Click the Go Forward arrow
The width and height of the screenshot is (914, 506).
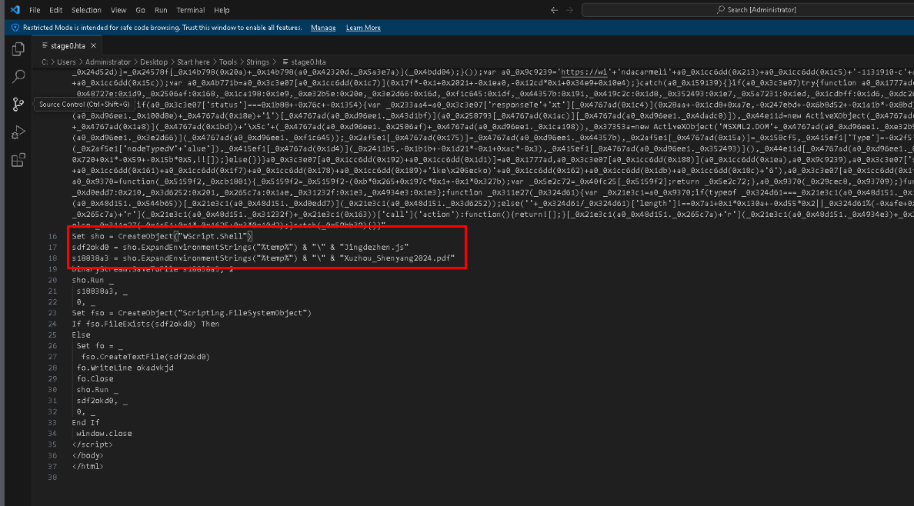coord(570,10)
